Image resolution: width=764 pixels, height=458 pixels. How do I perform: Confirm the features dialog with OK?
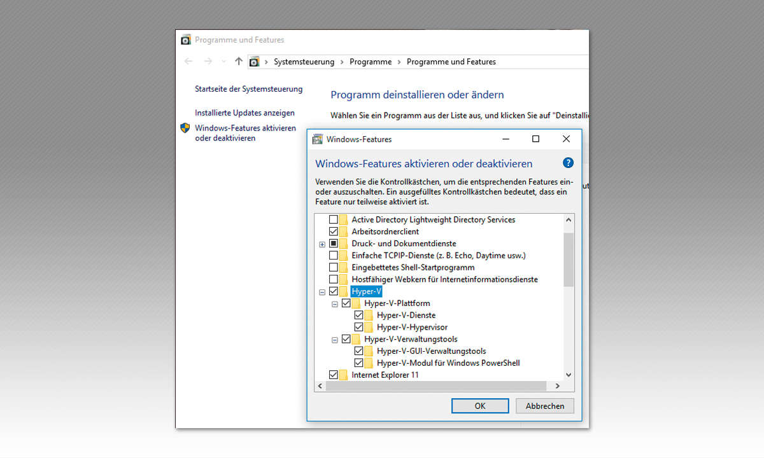[480, 406]
